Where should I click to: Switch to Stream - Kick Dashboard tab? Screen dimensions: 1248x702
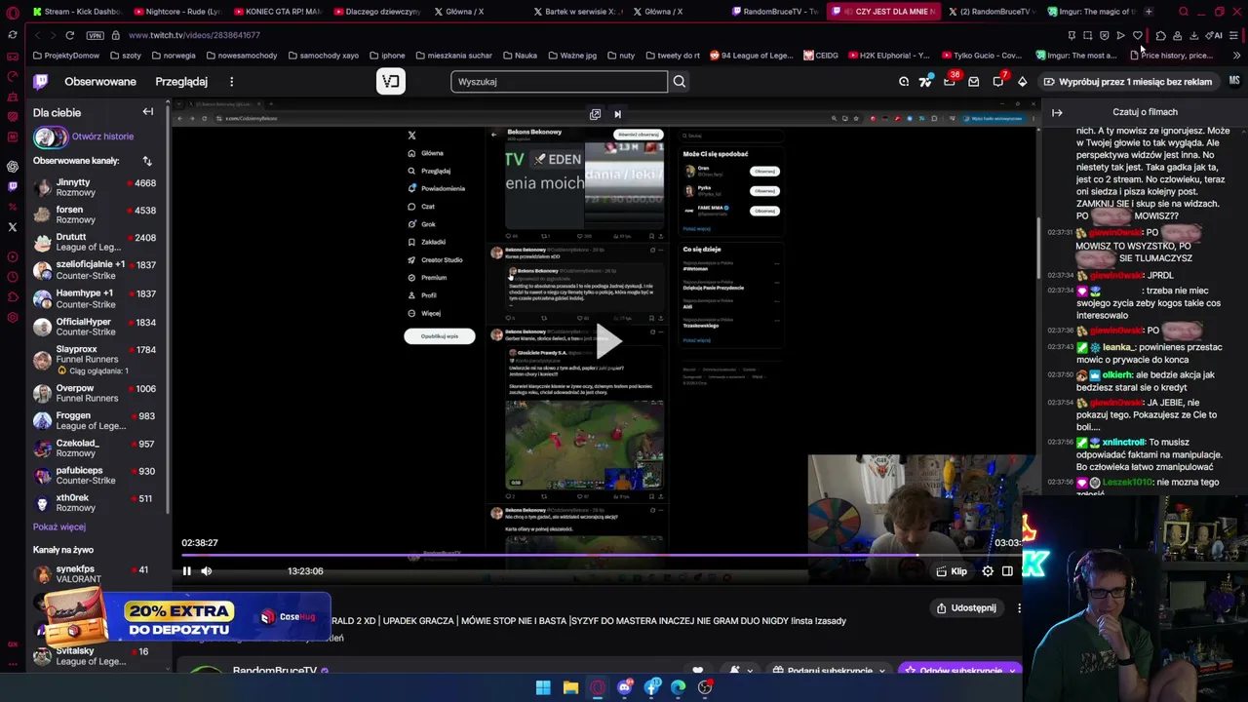click(x=76, y=12)
